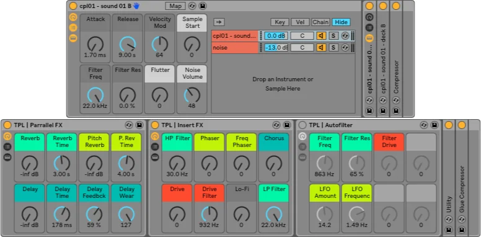Open the Chain select editor

pyautogui.click(x=320, y=22)
